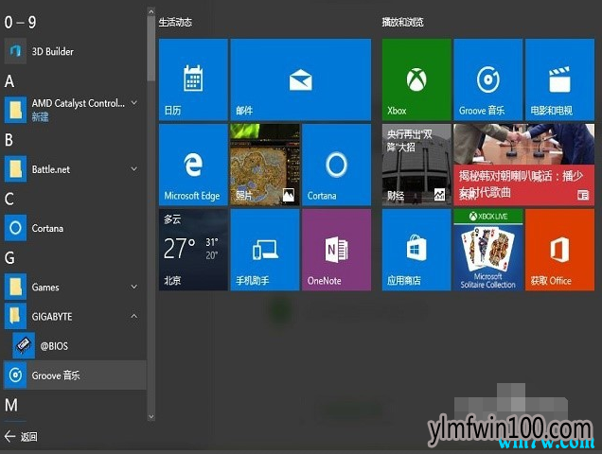Open the 邮件 mail tile
The height and width of the screenshot is (454, 602).
pyautogui.click(x=301, y=79)
